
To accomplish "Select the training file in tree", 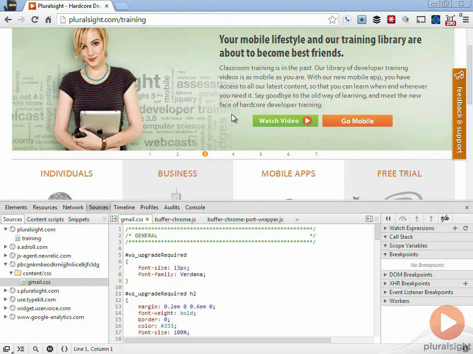I will point(31,238).
